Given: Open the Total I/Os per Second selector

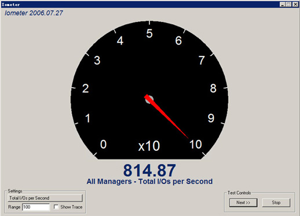Looking at the screenshot, I should 45,198.
